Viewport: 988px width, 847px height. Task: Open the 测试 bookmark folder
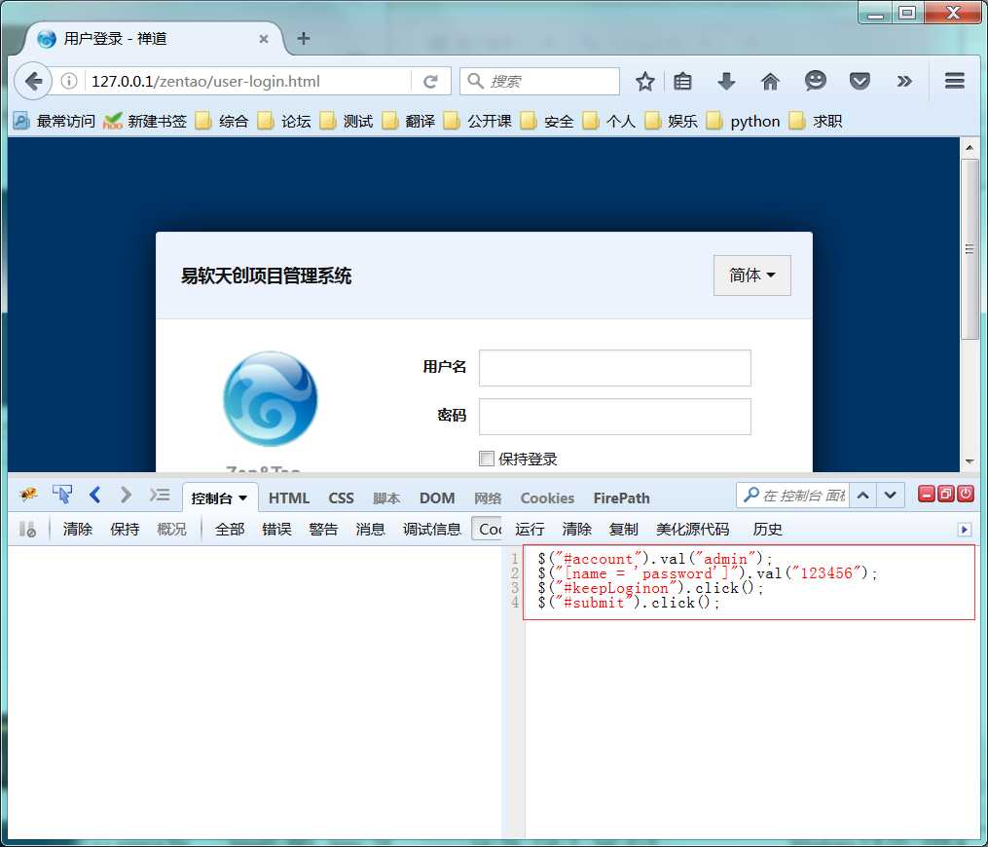[347, 121]
